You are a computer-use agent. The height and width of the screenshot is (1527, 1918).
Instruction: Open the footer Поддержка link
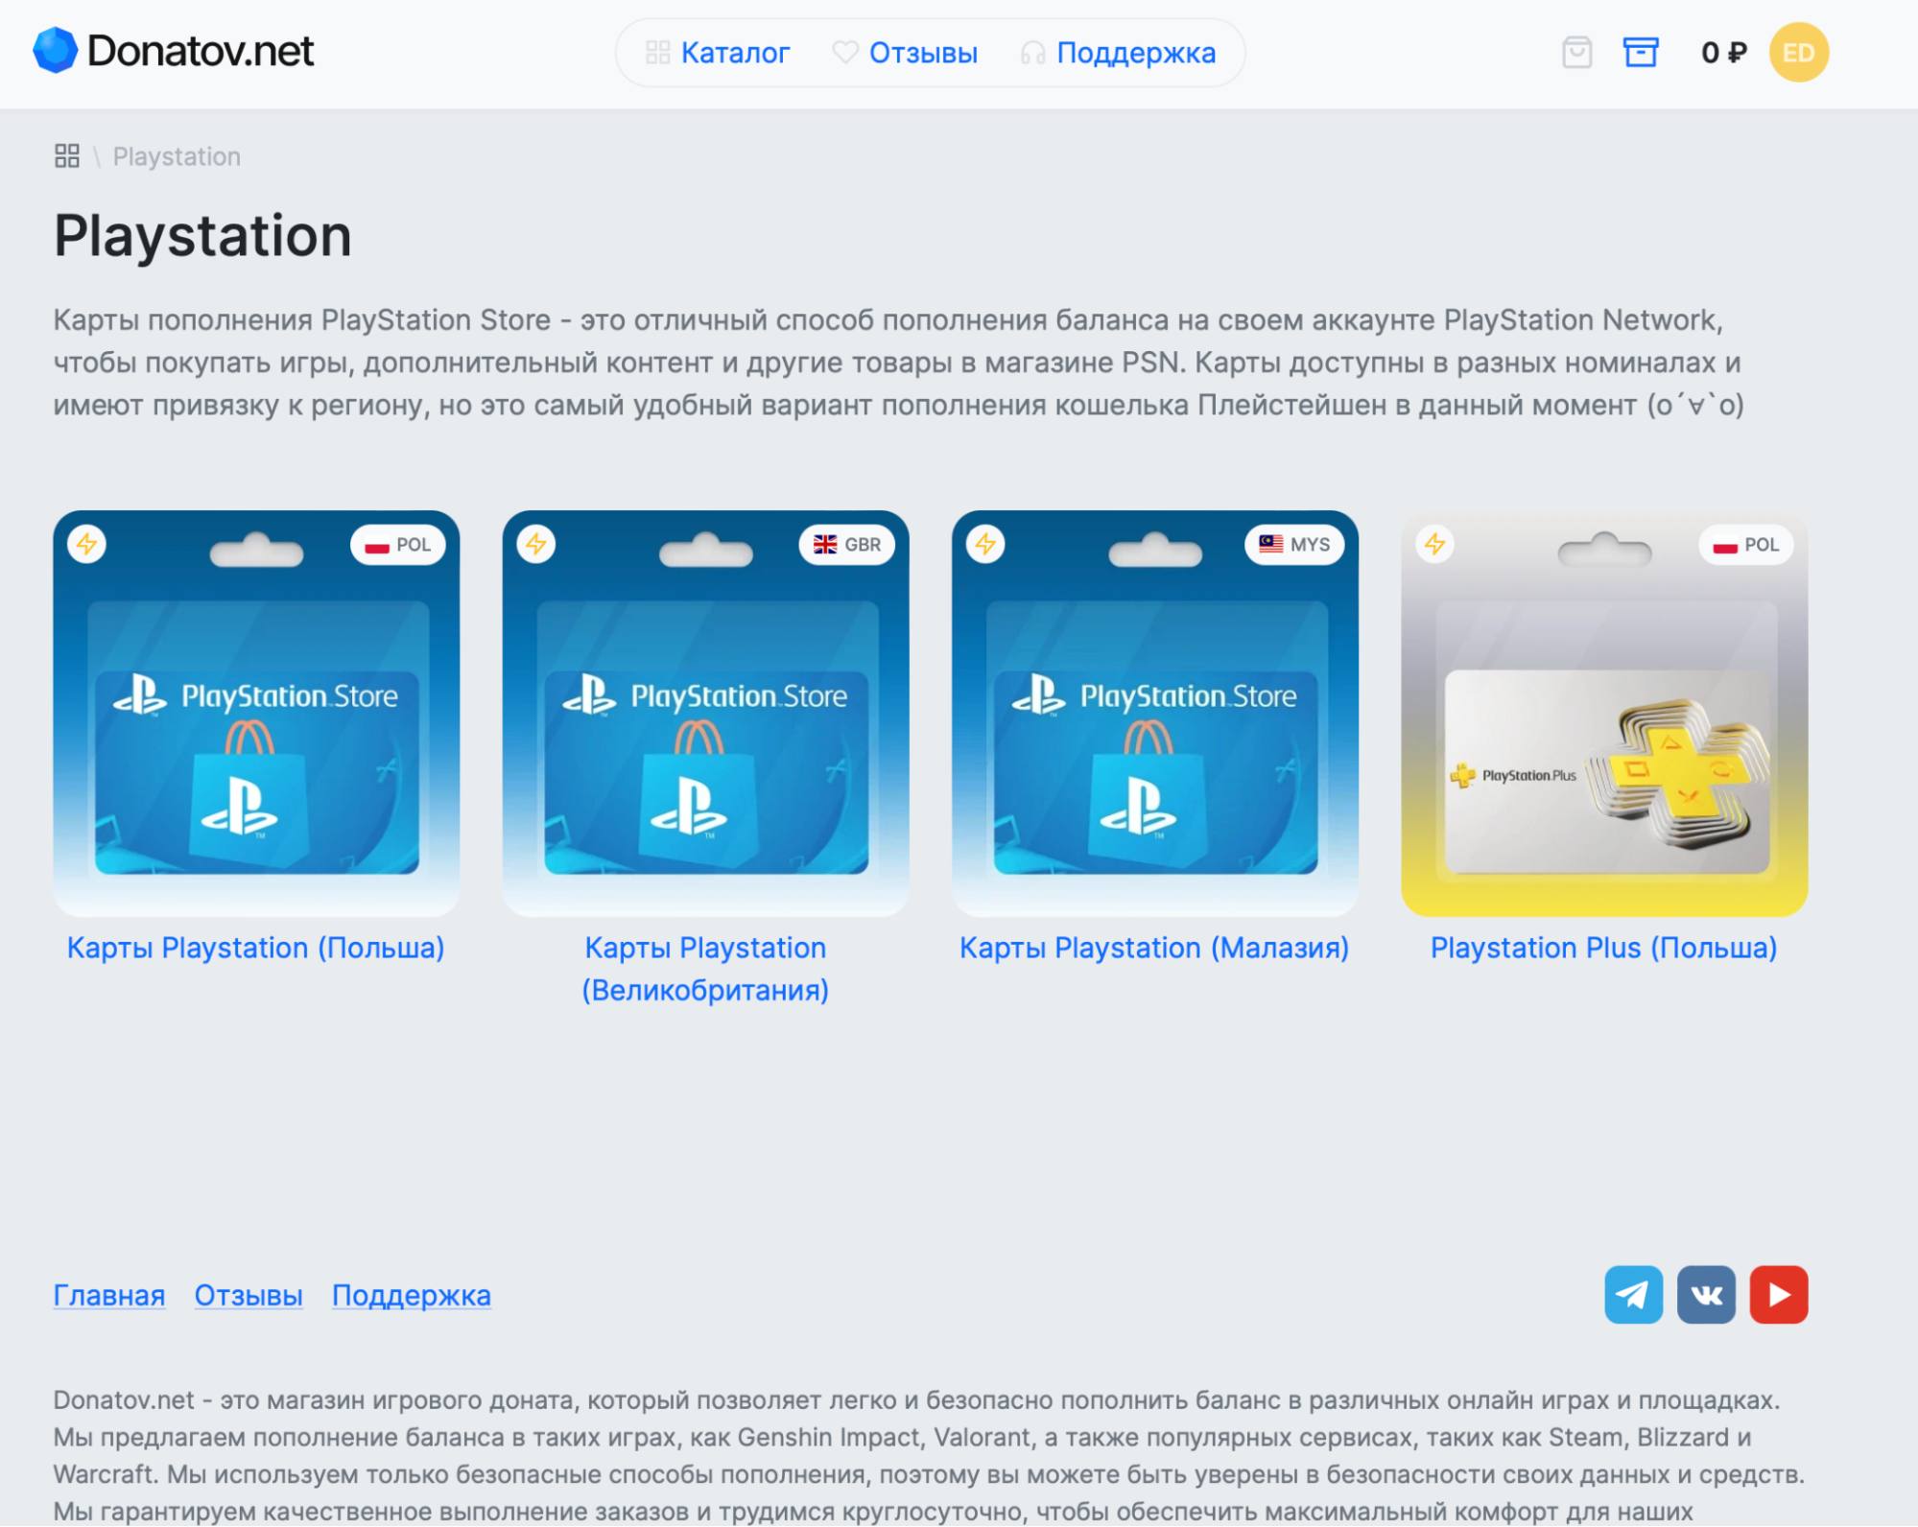(x=412, y=1295)
